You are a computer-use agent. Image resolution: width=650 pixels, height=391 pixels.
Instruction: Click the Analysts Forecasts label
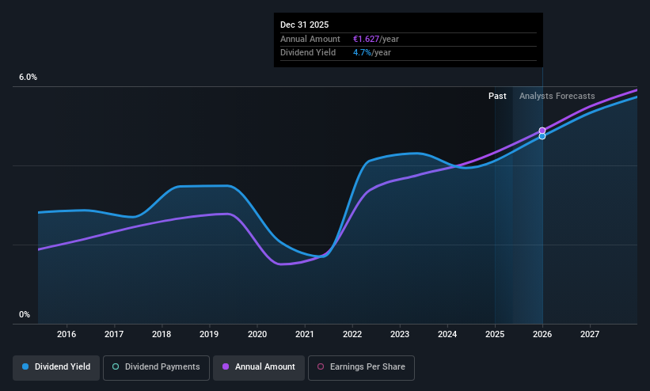tap(557, 97)
